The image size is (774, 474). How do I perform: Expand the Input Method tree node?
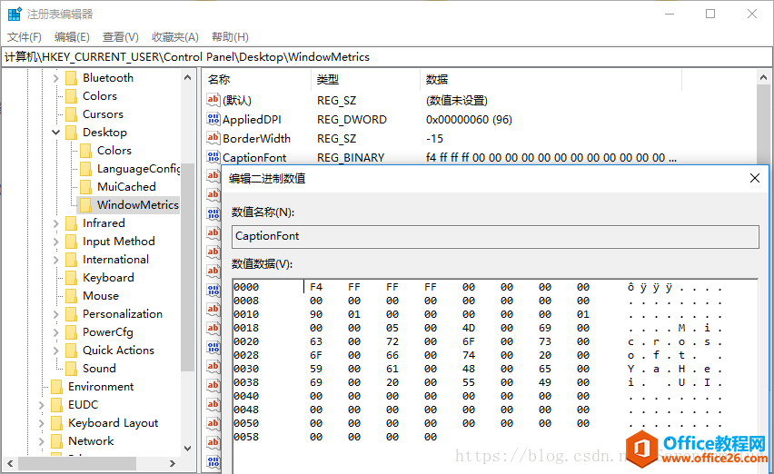[56, 242]
